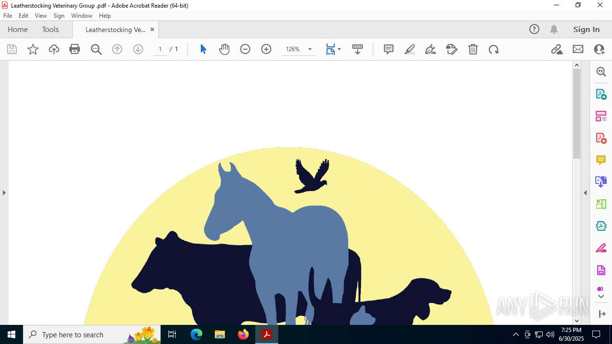Add a sticky note comment
The height and width of the screenshot is (344, 612).
click(389, 49)
